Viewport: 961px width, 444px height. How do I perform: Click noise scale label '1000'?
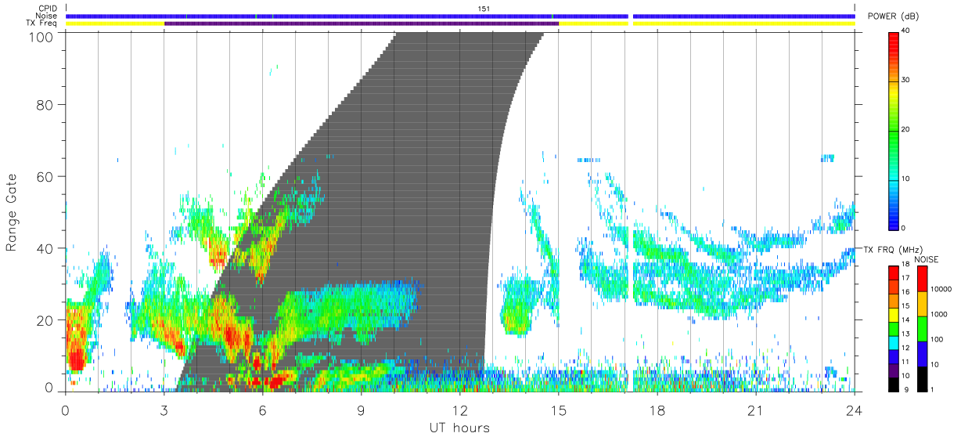938,314
